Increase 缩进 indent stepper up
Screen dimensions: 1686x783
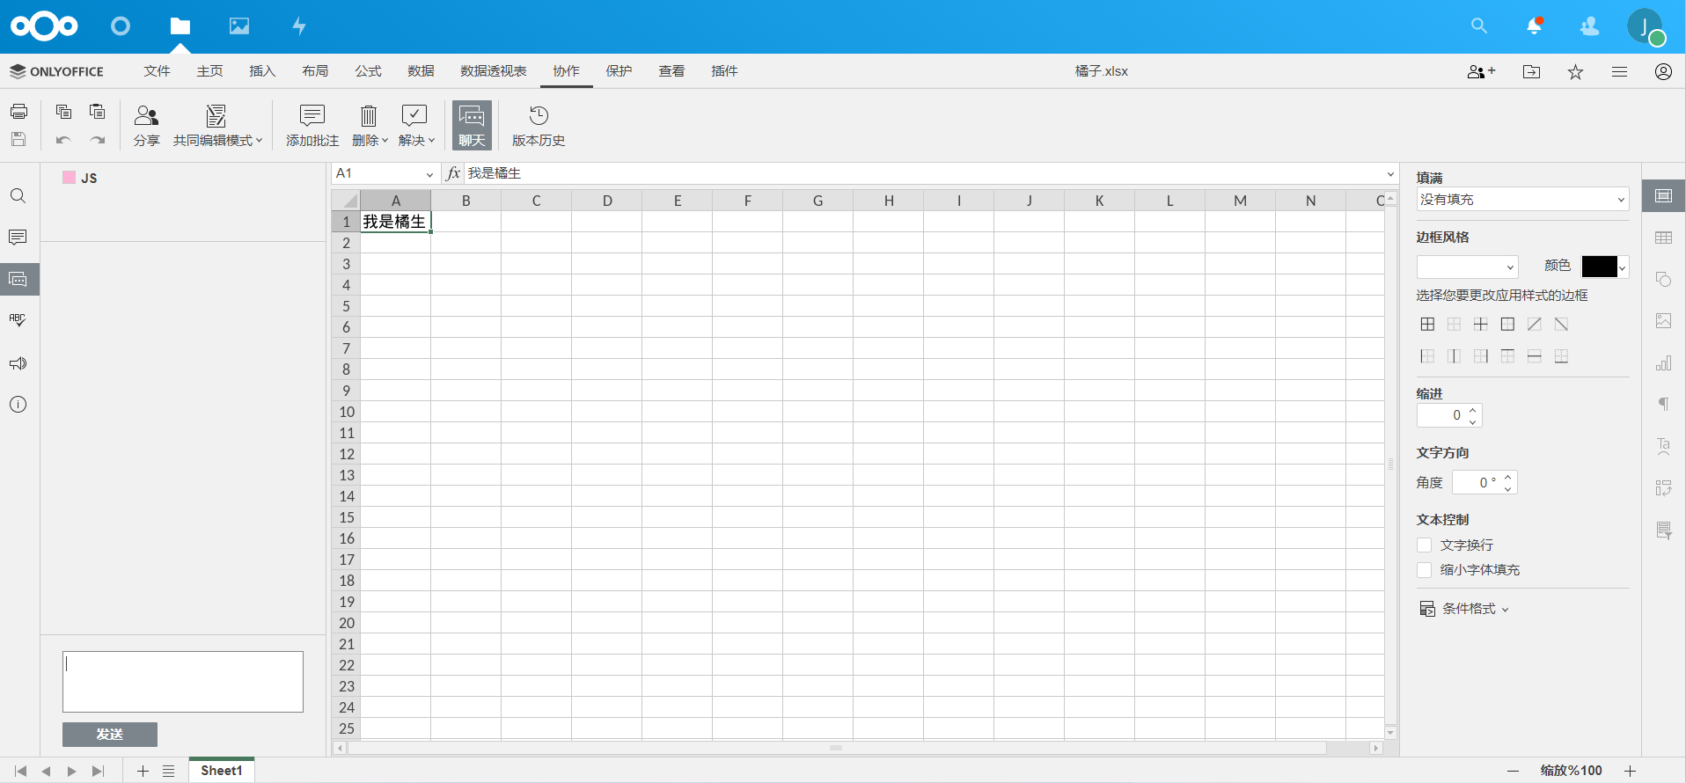pyautogui.click(x=1473, y=410)
